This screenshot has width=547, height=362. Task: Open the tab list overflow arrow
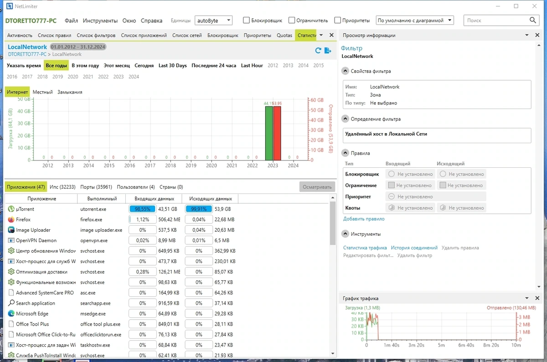pos(321,35)
